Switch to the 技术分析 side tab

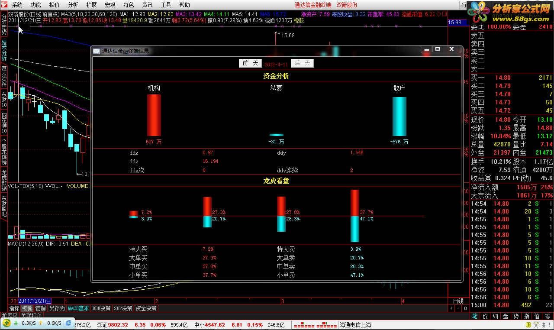[x=4, y=50]
